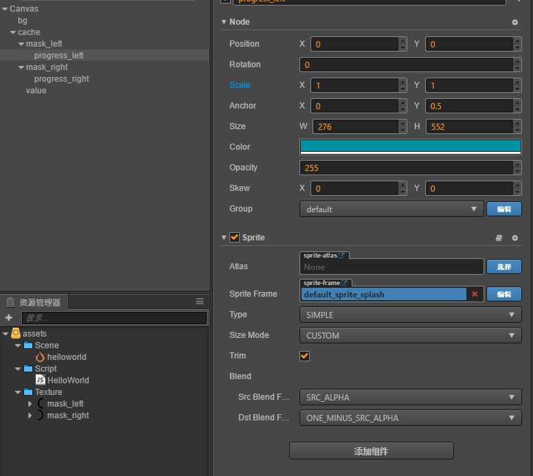The image size is (533, 476).
Task: Open the Src Blend Factor dropdown
Action: point(410,397)
